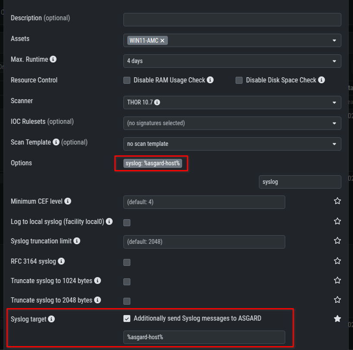Click the info icon beside Max. Runtime
The image size is (353, 350).
[53, 59]
